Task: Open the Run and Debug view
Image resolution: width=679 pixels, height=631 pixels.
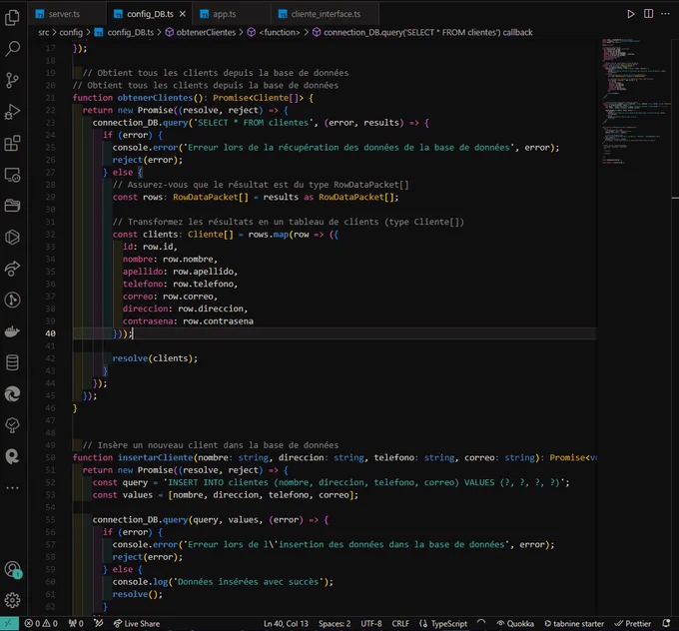Action: (12, 111)
